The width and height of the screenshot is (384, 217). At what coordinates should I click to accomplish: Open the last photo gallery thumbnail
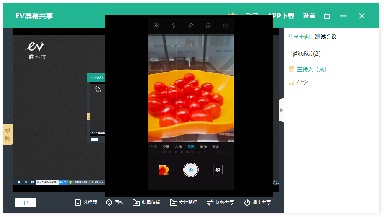pyautogui.click(x=164, y=170)
